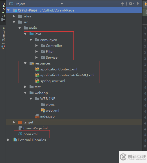
Task: Click the Crawl-Page module folder icon
Action: 15,10
